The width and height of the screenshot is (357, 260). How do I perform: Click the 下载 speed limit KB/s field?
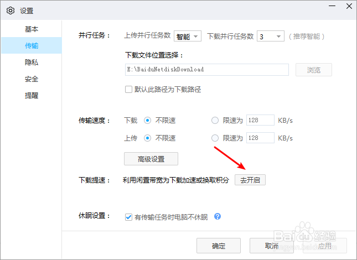click(x=260, y=120)
